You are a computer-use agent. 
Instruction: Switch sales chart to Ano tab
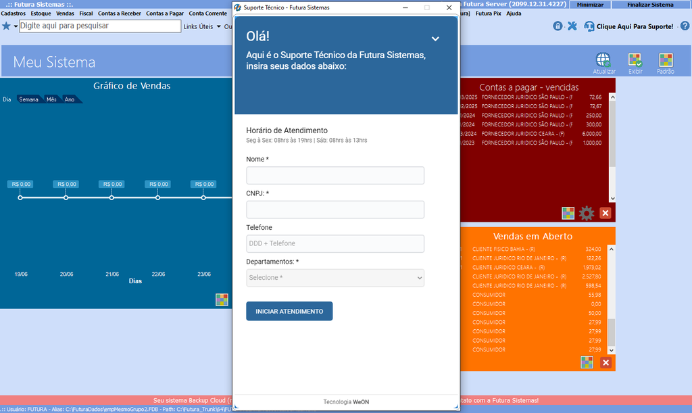(70, 99)
